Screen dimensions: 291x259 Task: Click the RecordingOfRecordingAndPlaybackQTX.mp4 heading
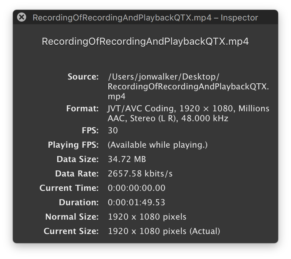pos(145,41)
